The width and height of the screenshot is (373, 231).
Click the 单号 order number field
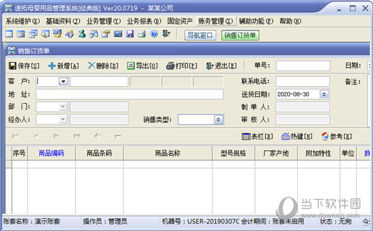[303, 66]
